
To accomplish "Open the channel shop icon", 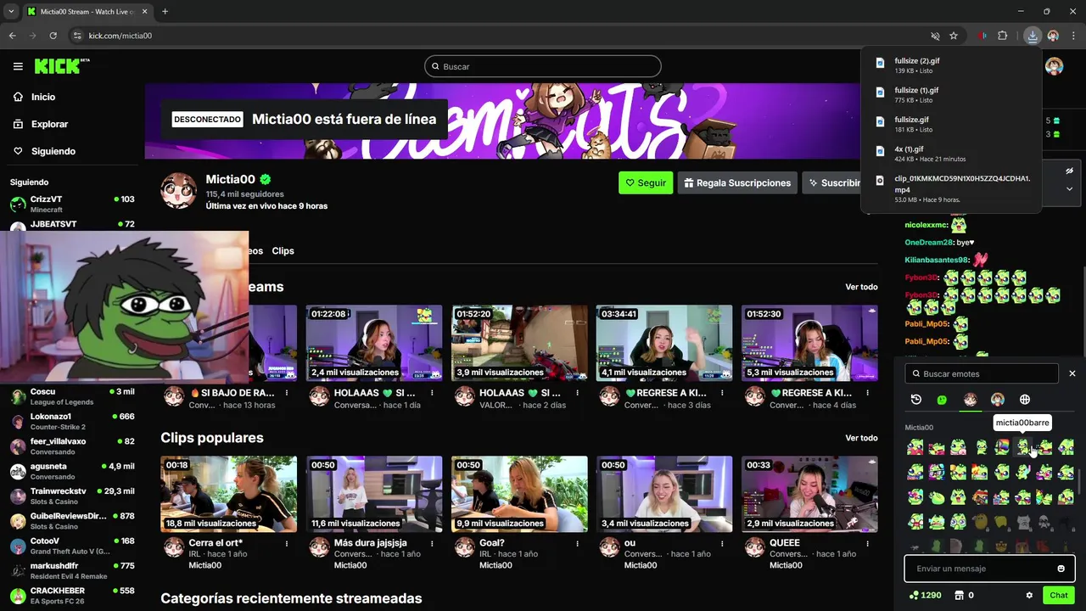I will pyautogui.click(x=959, y=595).
